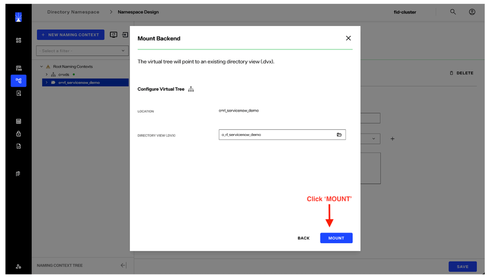Click the SAVE button in the background page

(462, 267)
